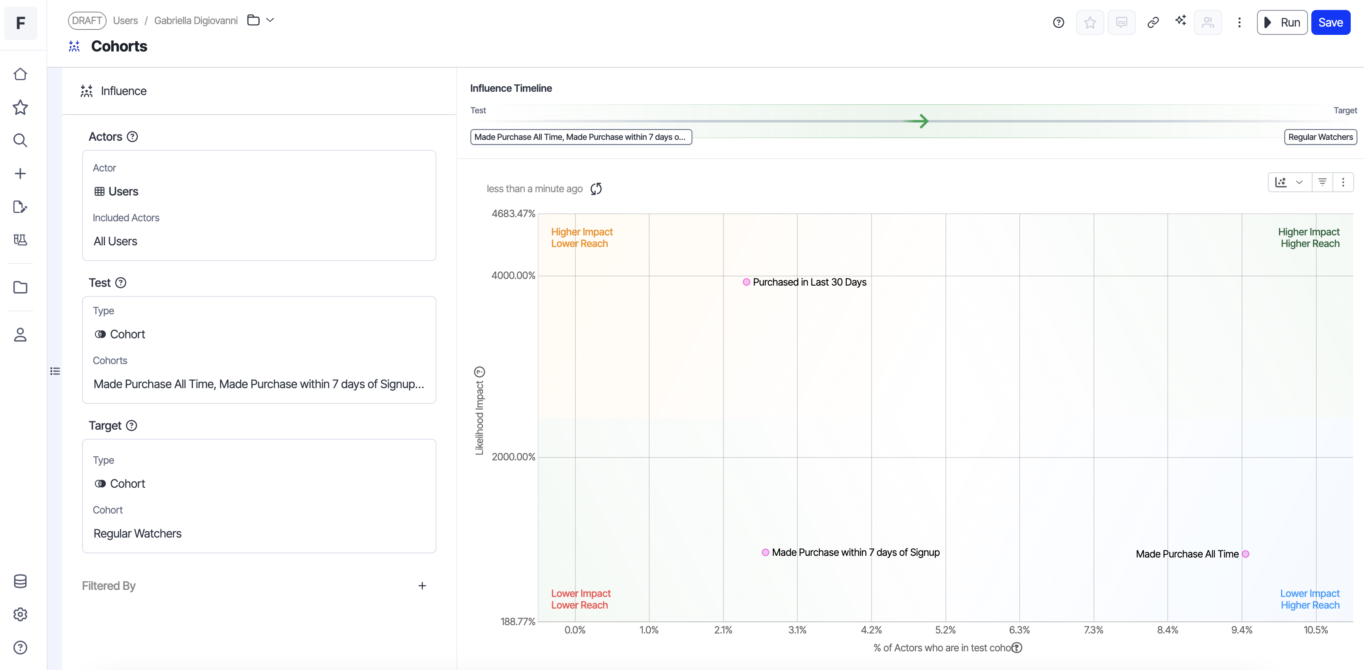Open the Settings gear in sidebar
This screenshot has height=670, width=1364.
(x=20, y=614)
